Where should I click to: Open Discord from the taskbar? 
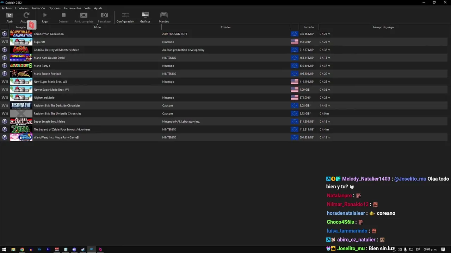(x=74, y=249)
